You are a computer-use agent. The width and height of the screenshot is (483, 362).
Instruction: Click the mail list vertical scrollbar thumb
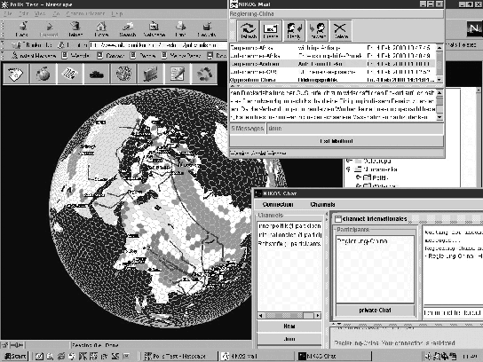439,63
